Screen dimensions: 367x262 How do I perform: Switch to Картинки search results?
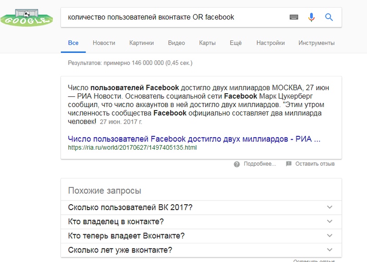click(142, 43)
